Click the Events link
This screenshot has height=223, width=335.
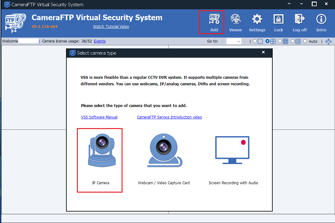coord(100,41)
